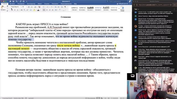Apply the Без интервала style
The height and width of the screenshot is (99, 177).
(82, 9)
